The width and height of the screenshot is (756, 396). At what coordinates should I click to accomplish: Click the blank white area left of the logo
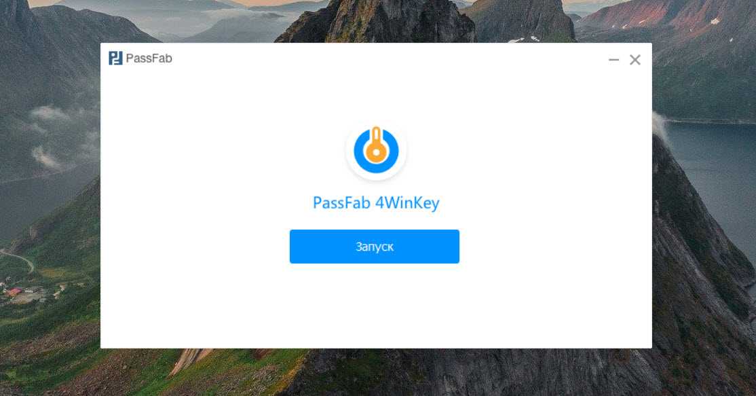pyautogui.click(x=217, y=149)
